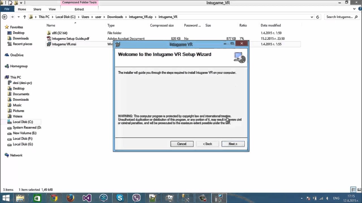Sort by the Ratio column header

[x=243, y=25]
